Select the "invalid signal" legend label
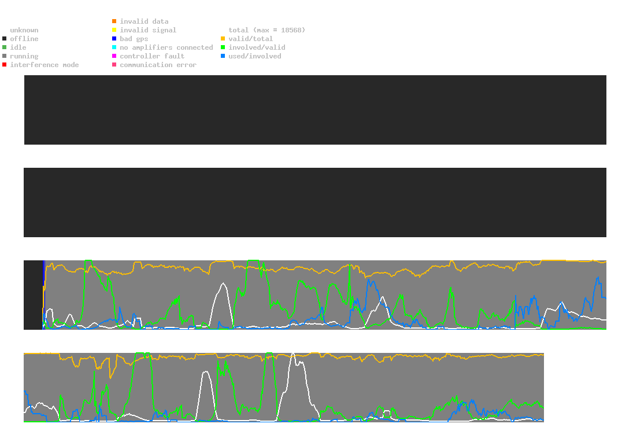 point(148,30)
